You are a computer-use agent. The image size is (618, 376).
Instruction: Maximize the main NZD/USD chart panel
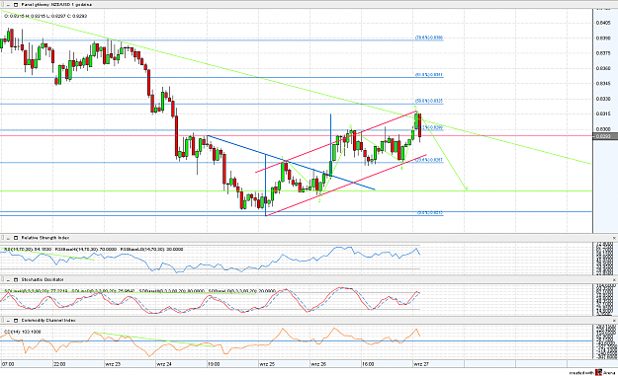tap(16, 5)
